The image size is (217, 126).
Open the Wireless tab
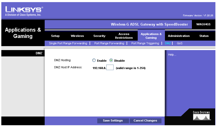pyautogui.click(x=77, y=36)
